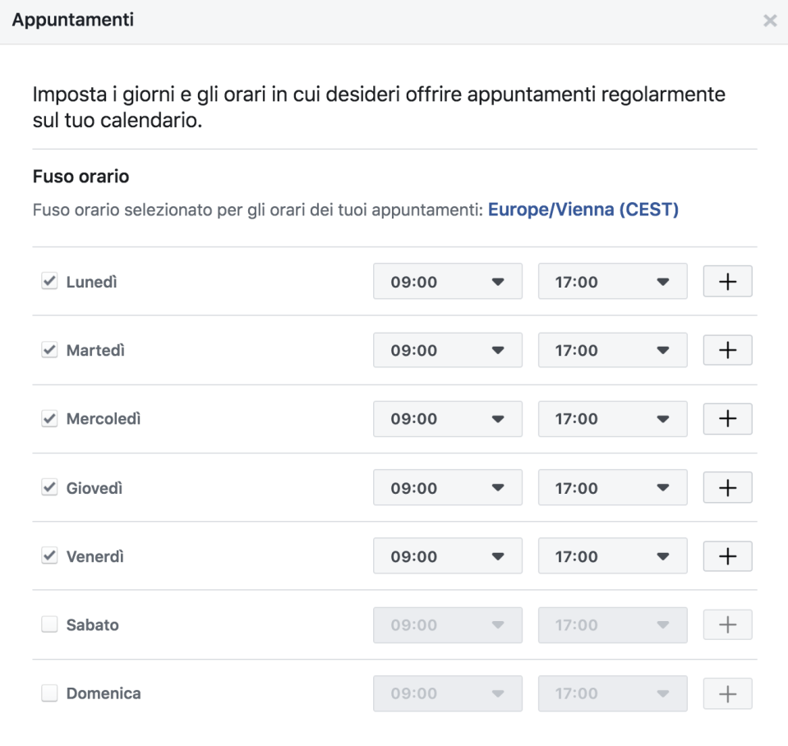Open the Martedì end time dropdown

612,351
